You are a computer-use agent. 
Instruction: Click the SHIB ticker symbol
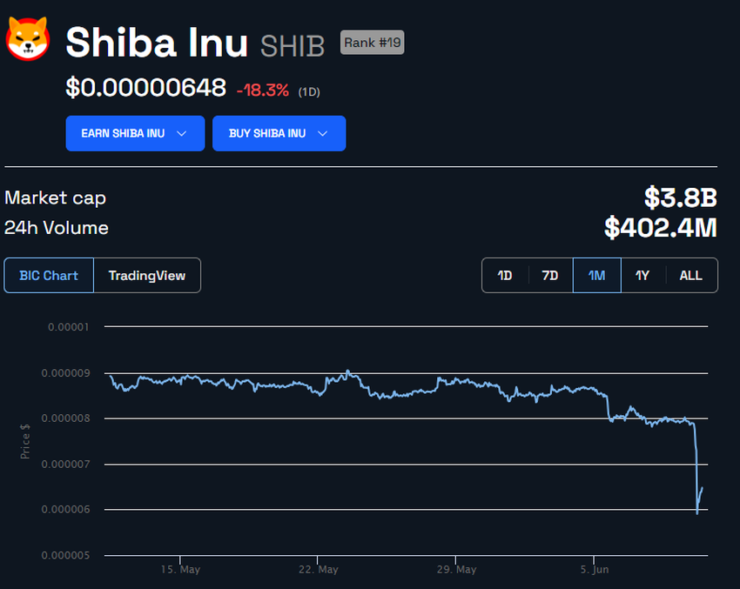tap(292, 44)
